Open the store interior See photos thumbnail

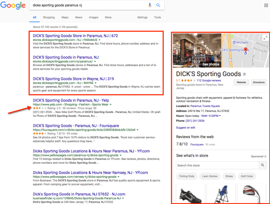(x=197, y=50)
